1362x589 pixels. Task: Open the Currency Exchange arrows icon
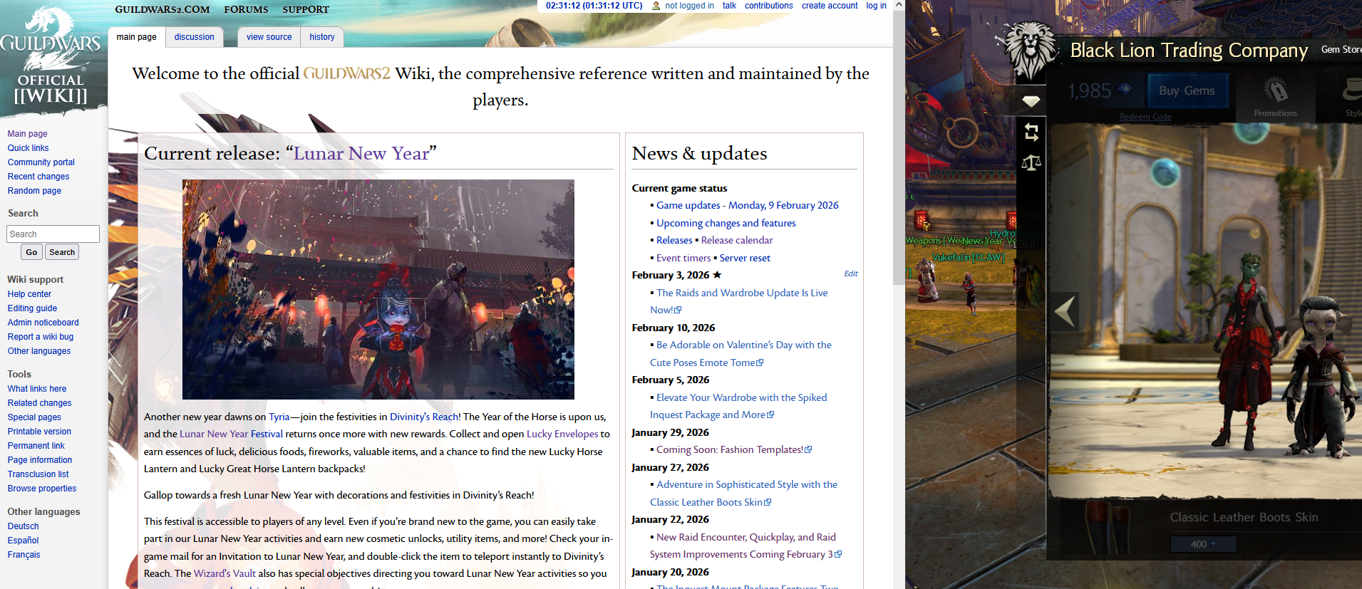pos(1031,132)
